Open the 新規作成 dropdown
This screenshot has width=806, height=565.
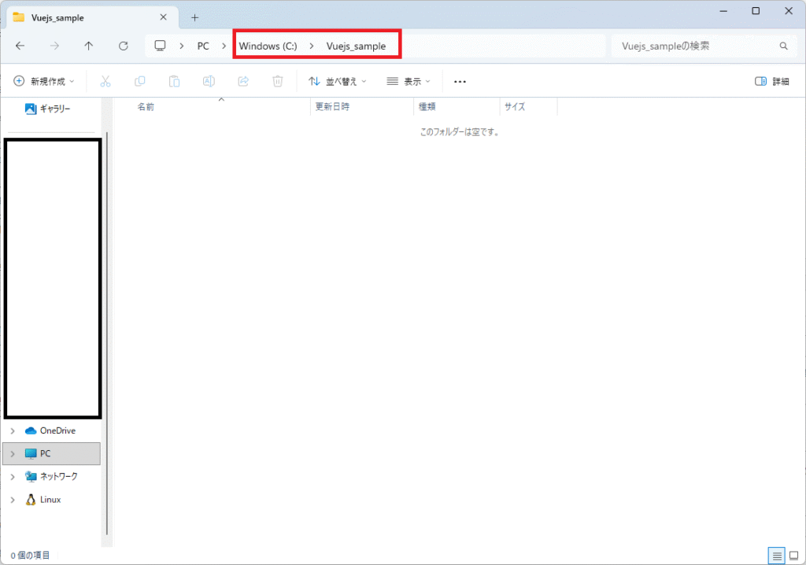[x=44, y=81]
